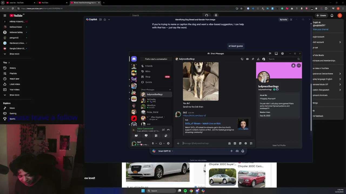Open Spotify from Windows taskbar
Image resolution: width=346 pixels, height=194 pixels.
click(x=185, y=191)
